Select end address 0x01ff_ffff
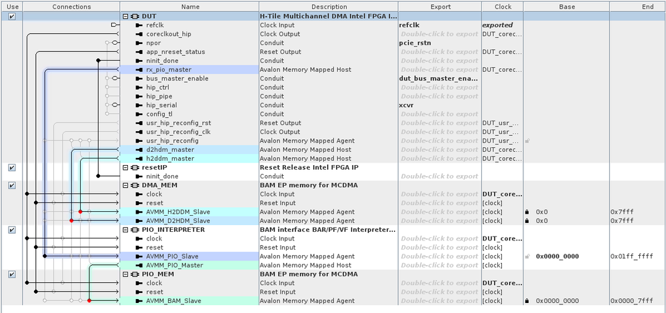This screenshot has height=313, width=666. click(631, 256)
